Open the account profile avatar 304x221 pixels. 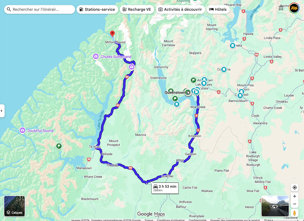click(294, 8)
